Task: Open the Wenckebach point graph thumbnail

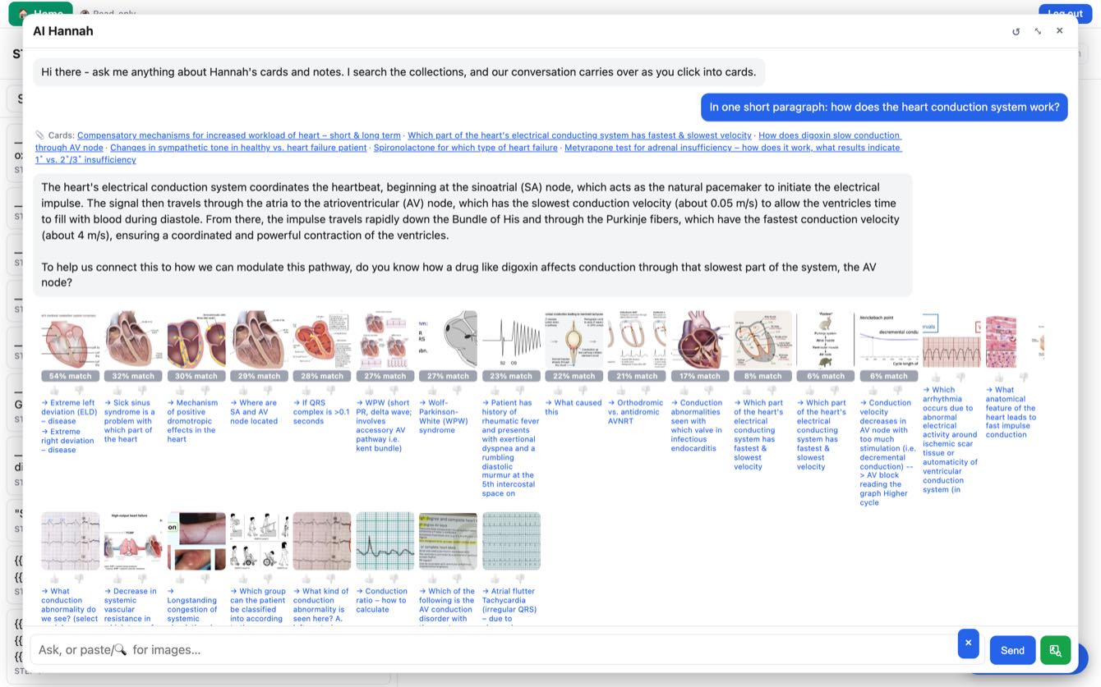Action: (889, 339)
